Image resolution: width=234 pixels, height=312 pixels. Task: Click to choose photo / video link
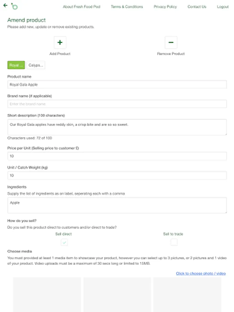click(201, 274)
